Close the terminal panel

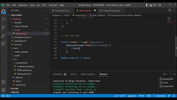[175, 74]
